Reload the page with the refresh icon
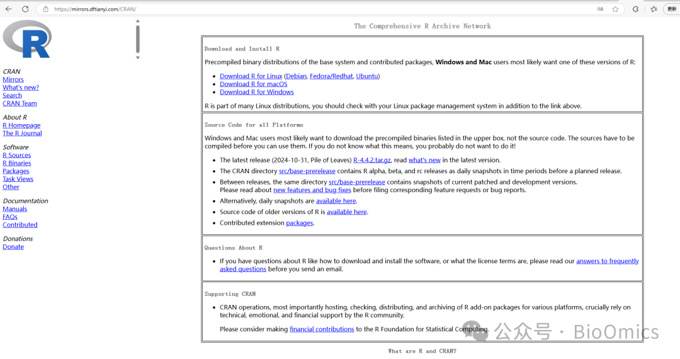The image size is (680, 359). click(26, 9)
